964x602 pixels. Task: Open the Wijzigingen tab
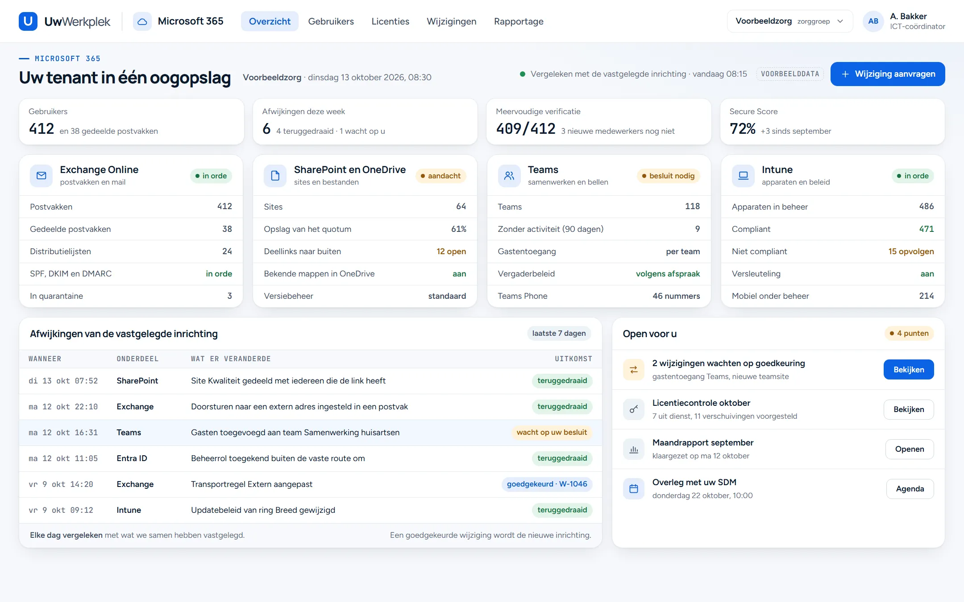coord(451,21)
